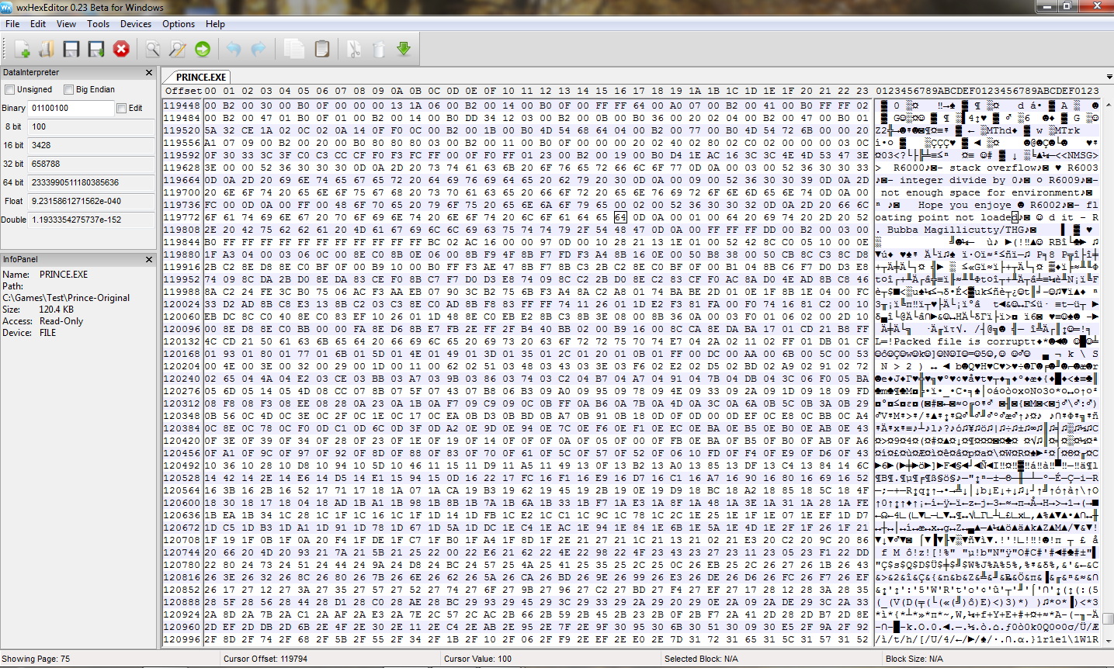Tick the Edit checkbox beside Binary
Image resolution: width=1114 pixels, height=668 pixels.
(x=121, y=109)
